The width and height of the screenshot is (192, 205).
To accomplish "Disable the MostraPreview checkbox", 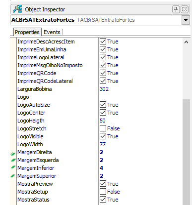I will click(x=103, y=184).
